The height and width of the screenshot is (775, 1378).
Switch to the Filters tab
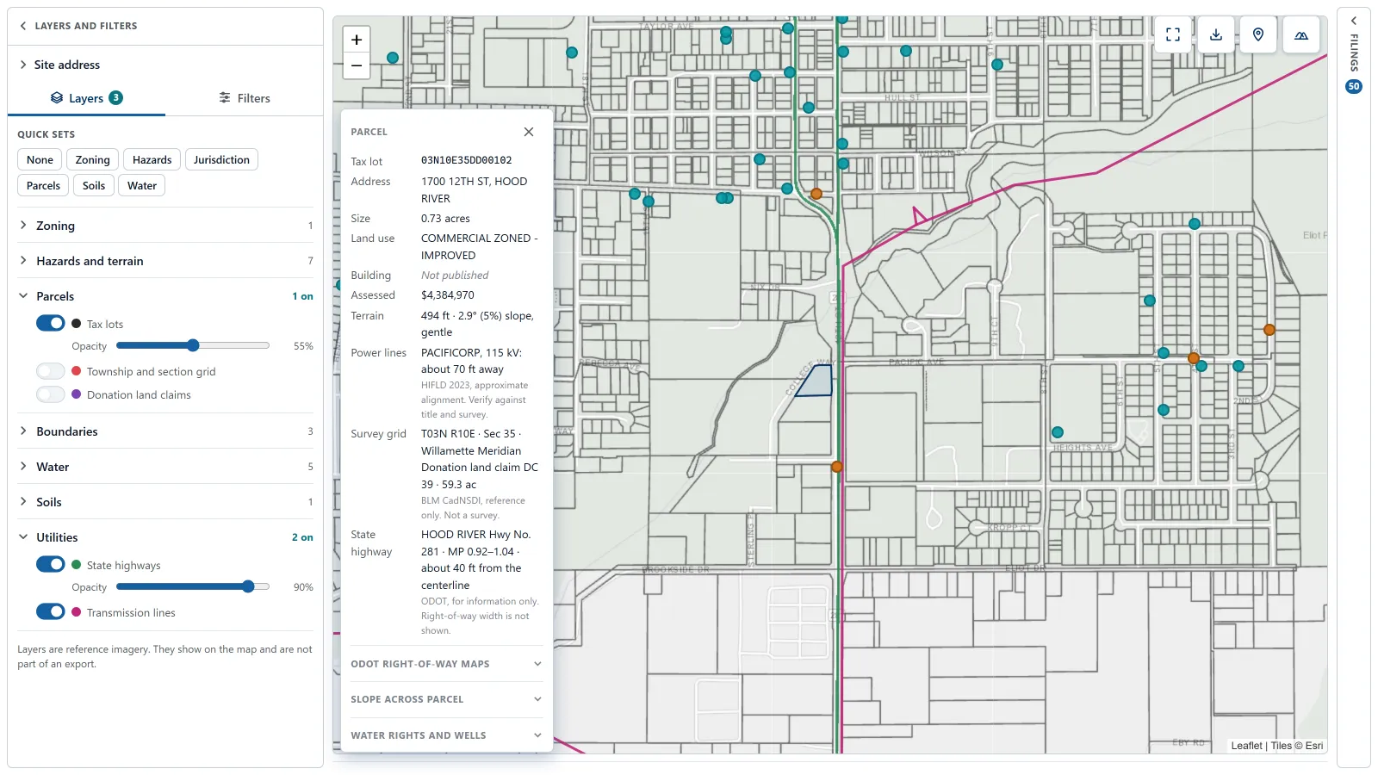coord(245,98)
